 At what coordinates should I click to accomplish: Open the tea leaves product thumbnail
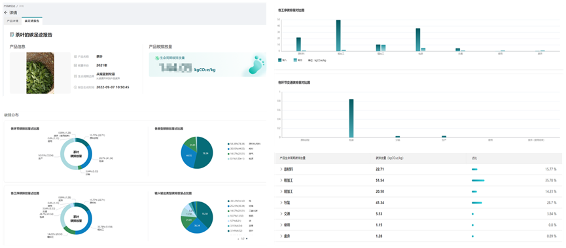click(41, 73)
